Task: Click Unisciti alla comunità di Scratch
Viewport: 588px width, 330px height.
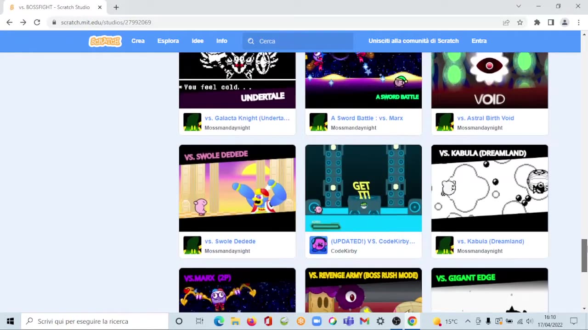Action: pyautogui.click(x=413, y=41)
